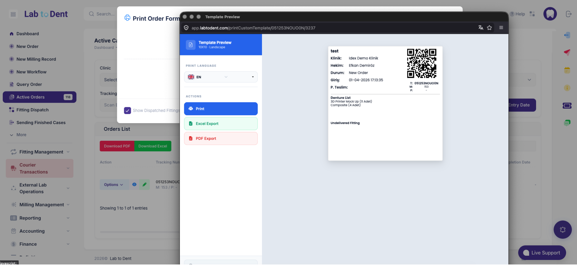
Task: Expand Reporting menu
Action: [x=39, y=218]
